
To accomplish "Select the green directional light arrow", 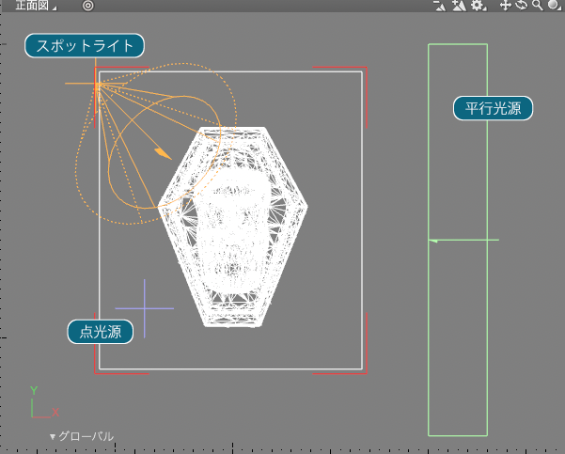I will pos(434,241).
